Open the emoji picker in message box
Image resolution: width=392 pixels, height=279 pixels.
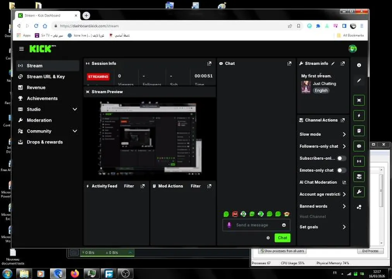pos(284,225)
